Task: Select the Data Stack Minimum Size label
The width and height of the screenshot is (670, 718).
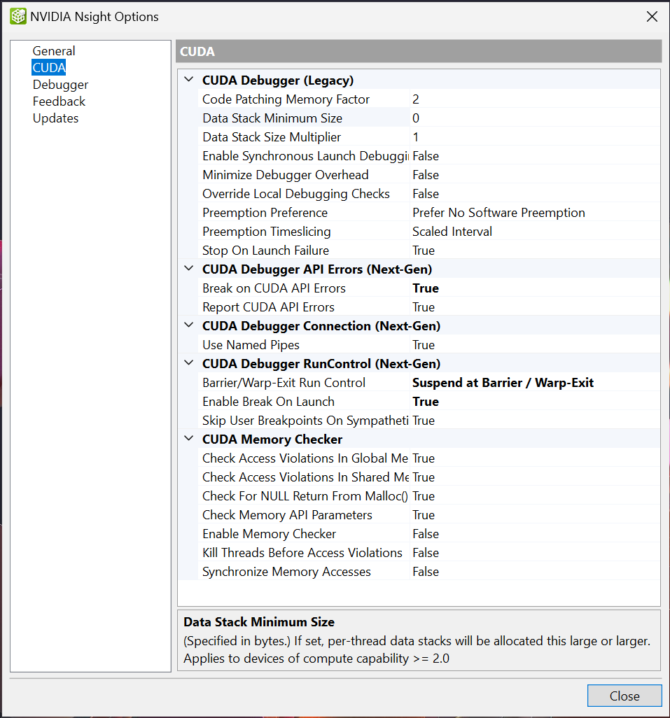Action: 272,118
